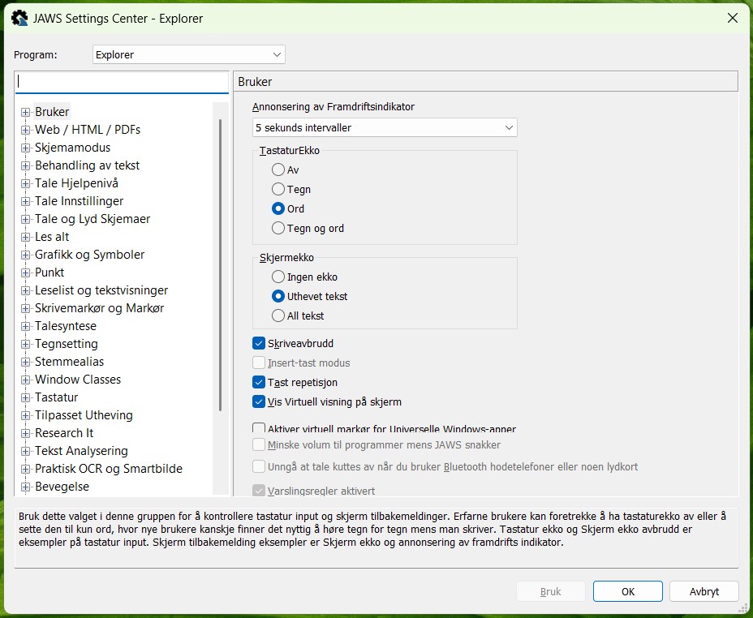753x618 pixels.
Task: Expand the Tale Hjelpenivå node
Action: 25,184
